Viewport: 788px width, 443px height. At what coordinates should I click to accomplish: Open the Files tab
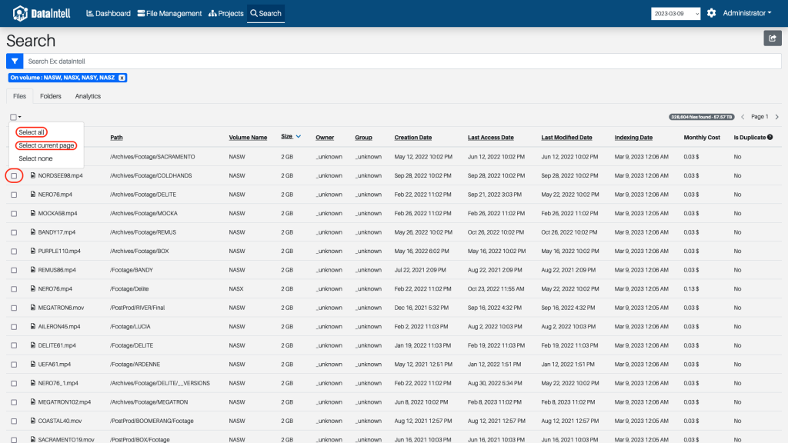point(19,96)
